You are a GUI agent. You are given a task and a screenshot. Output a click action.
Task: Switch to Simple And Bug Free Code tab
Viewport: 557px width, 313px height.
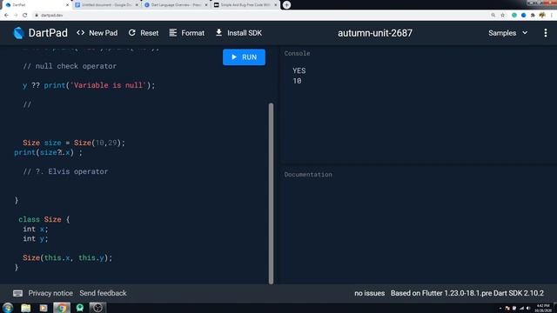245,5
